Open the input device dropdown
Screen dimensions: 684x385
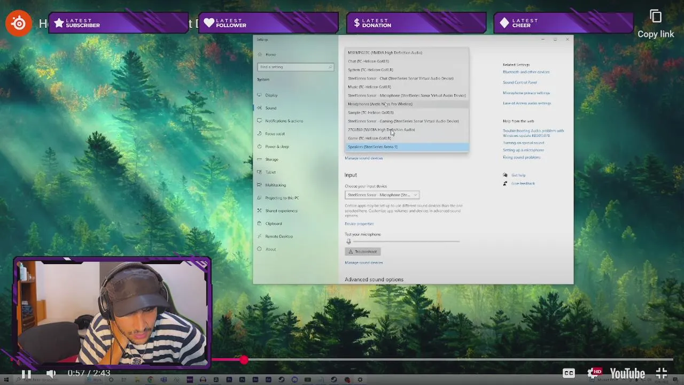tap(382, 195)
